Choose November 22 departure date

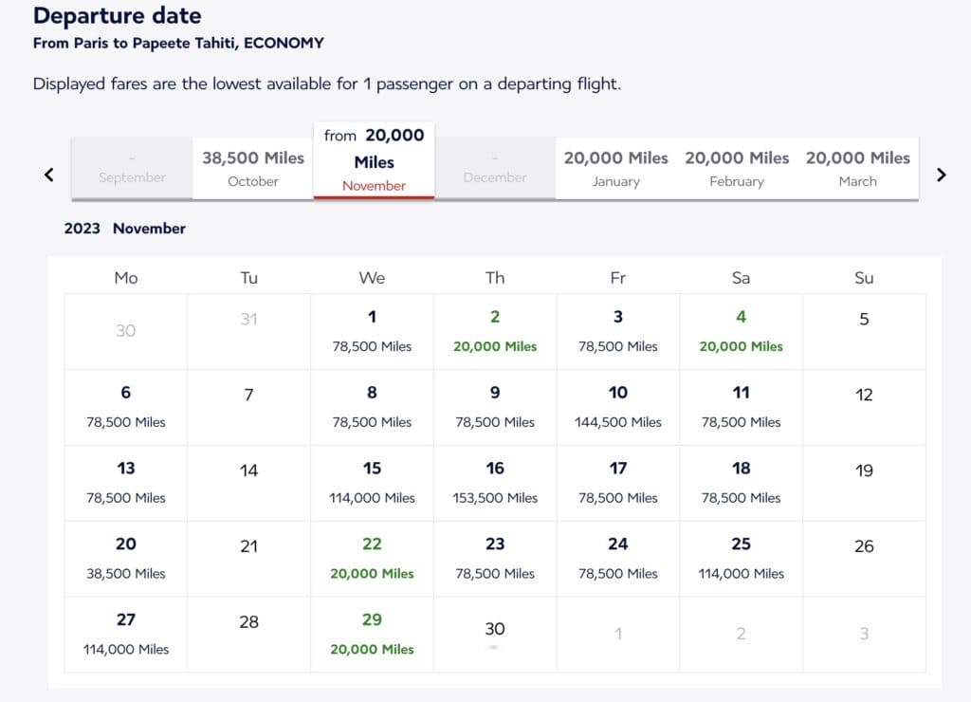point(372,558)
